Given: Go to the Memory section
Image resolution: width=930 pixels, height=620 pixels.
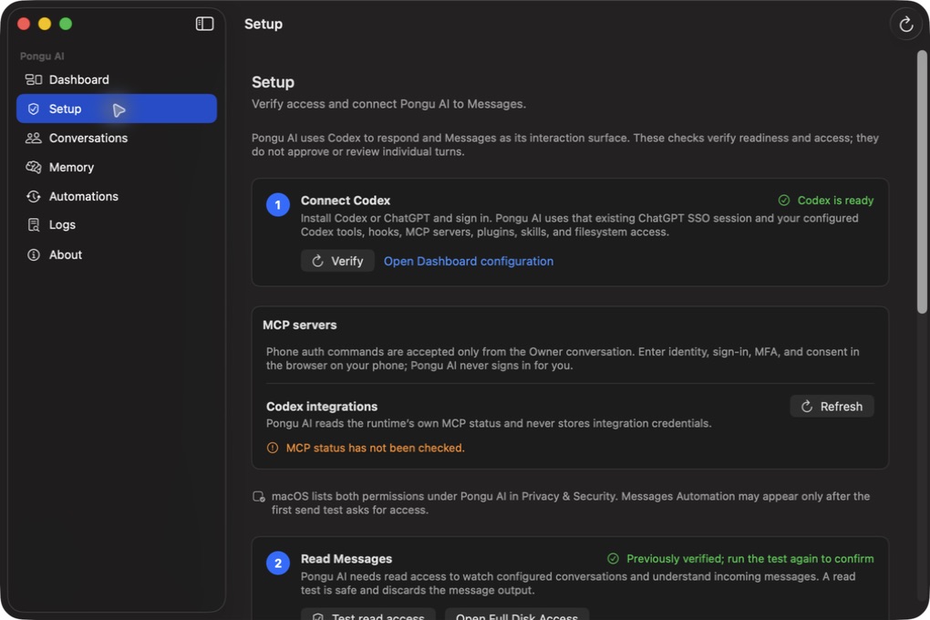Looking at the screenshot, I should click(x=117, y=168).
